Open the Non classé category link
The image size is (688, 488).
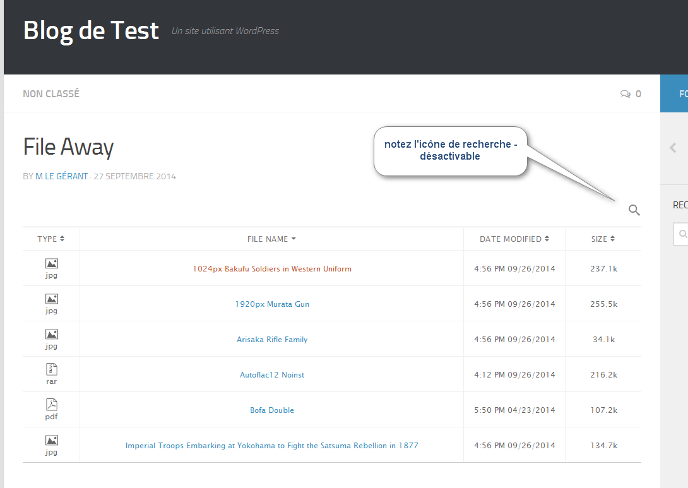click(51, 94)
